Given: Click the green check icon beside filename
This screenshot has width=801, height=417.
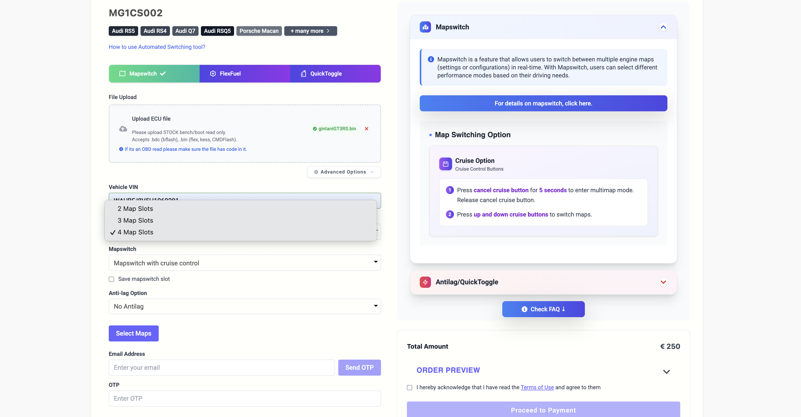Looking at the screenshot, I should point(315,129).
